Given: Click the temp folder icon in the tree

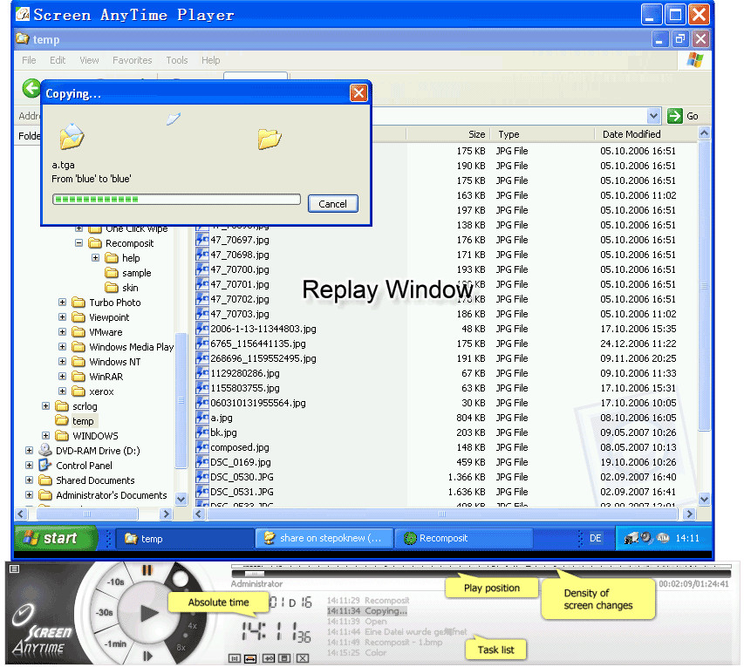Looking at the screenshot, I should 62,420.
